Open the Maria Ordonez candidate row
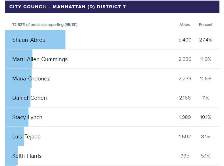The height and width of the screenshot is (166, 224). coord(31,79)
